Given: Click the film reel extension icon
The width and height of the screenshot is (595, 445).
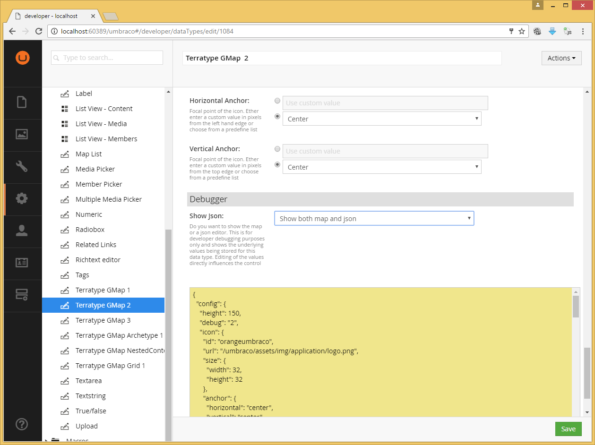Looking at the screenshot, I should point(537,31).
